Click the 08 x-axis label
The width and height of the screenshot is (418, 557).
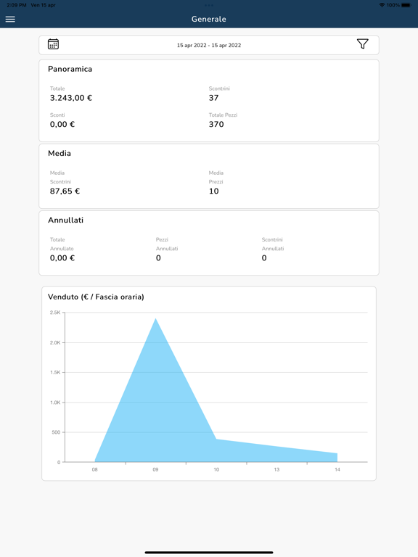click(94, 470)
